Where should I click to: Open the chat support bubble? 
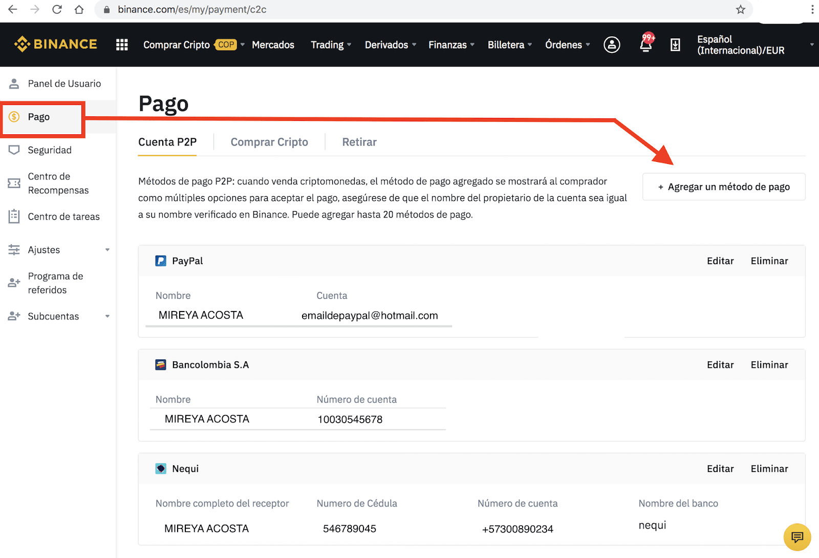coord(797,537)
